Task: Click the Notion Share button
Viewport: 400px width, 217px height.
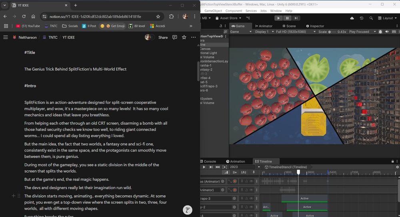Action: [163, 37]
